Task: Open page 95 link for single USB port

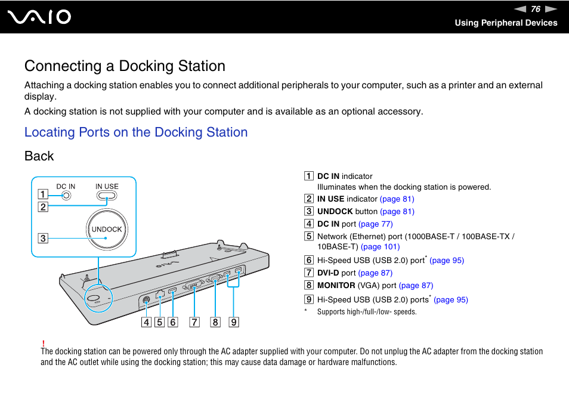Action: [x=447, y=261]
